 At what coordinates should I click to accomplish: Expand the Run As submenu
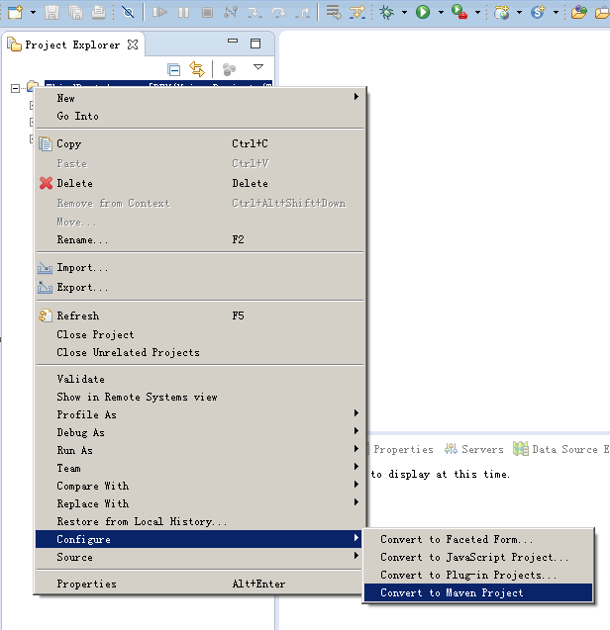click(200, 450)
